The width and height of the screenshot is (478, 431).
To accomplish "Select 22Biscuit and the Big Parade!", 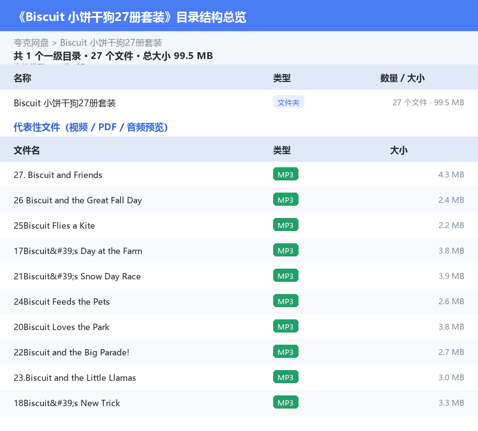I will pyautogui.click(x=71, y=352).
